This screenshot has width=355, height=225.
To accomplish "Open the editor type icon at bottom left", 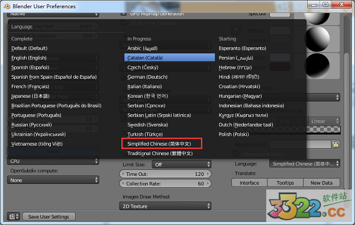I will [x=14, y=216].
